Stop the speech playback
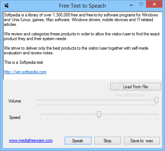This screenshot has height=151, width=165. click(108, 141)
